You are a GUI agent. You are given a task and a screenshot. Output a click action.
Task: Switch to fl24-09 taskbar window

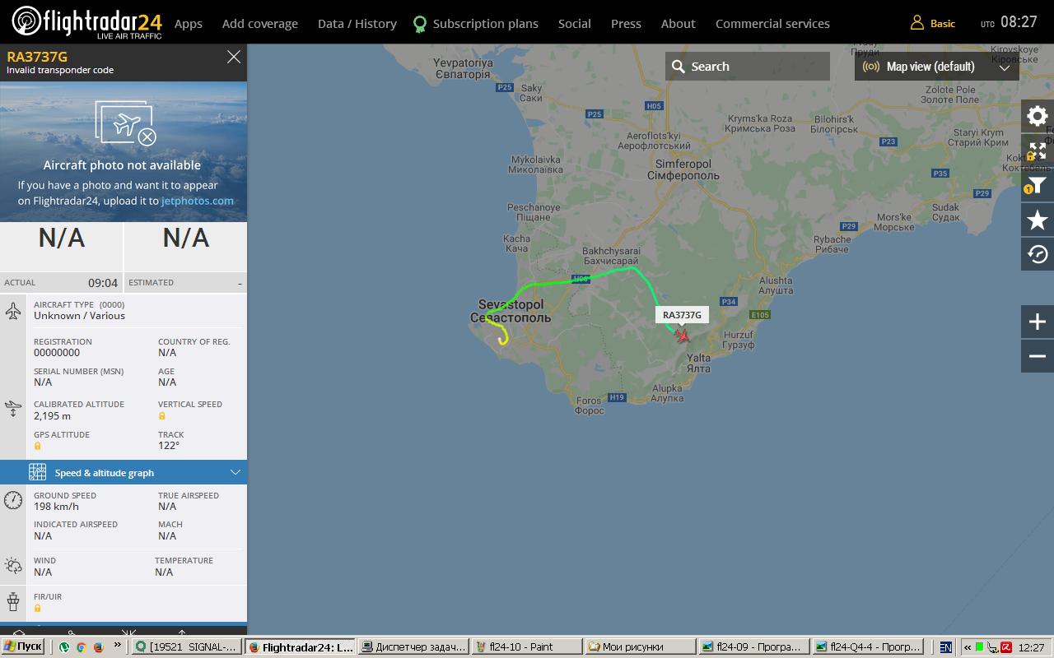click(753, 647)
